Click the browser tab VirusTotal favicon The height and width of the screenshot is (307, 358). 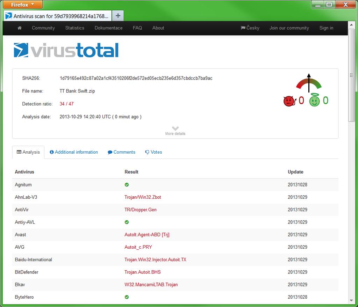tap(8, 16)
